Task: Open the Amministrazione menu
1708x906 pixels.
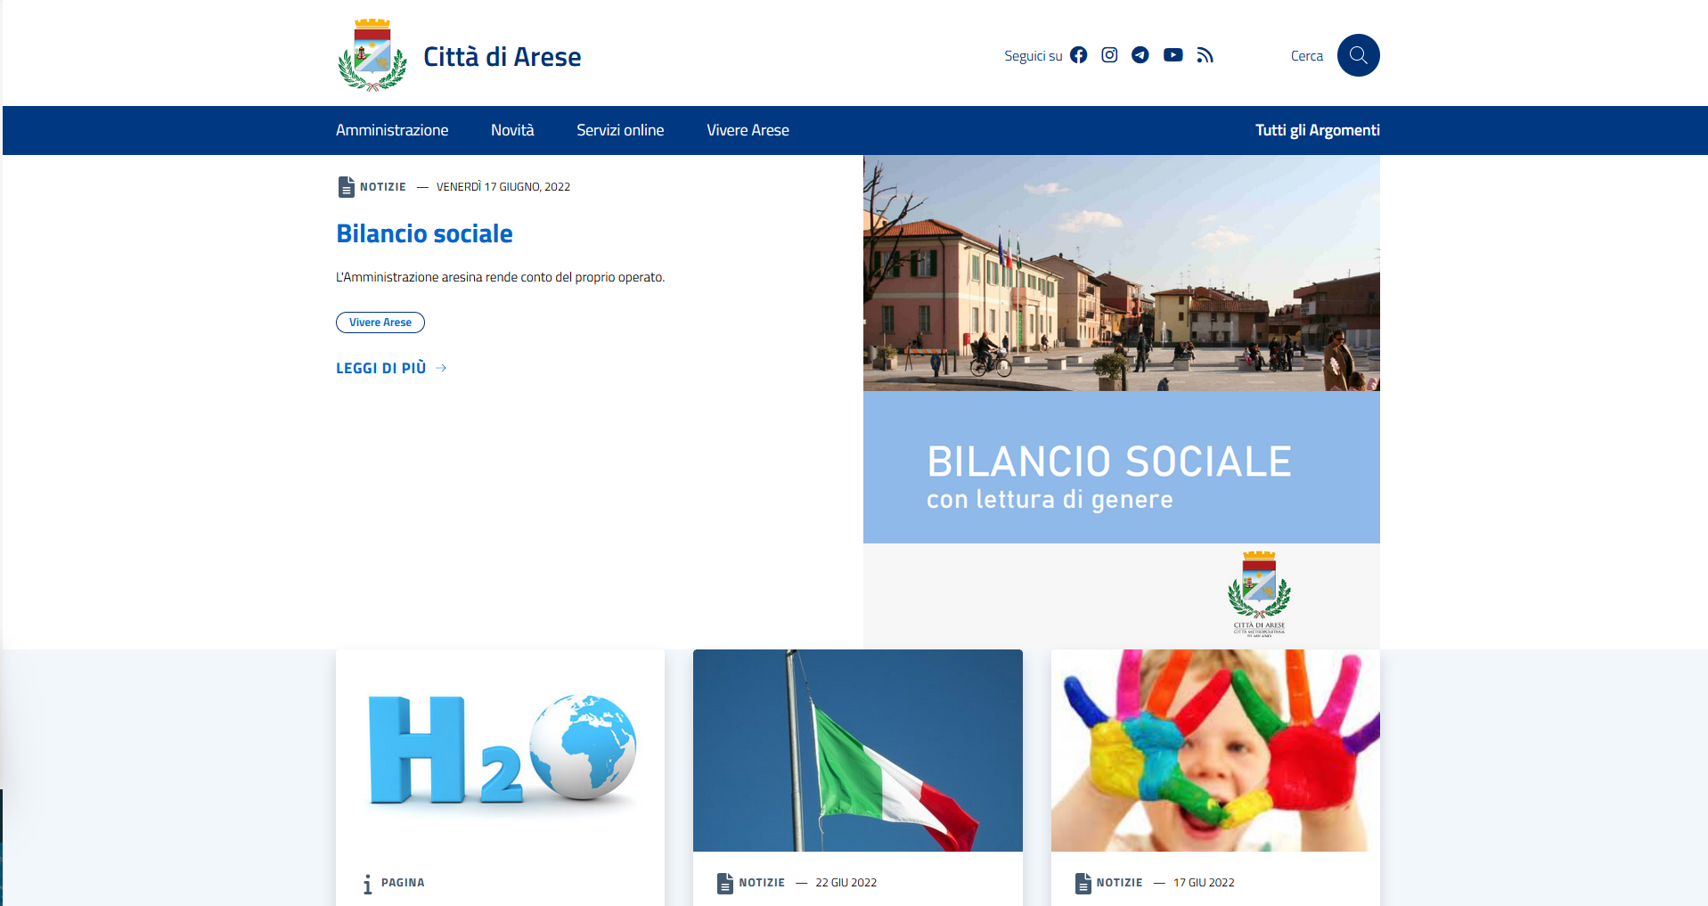Action: (392, 130)
